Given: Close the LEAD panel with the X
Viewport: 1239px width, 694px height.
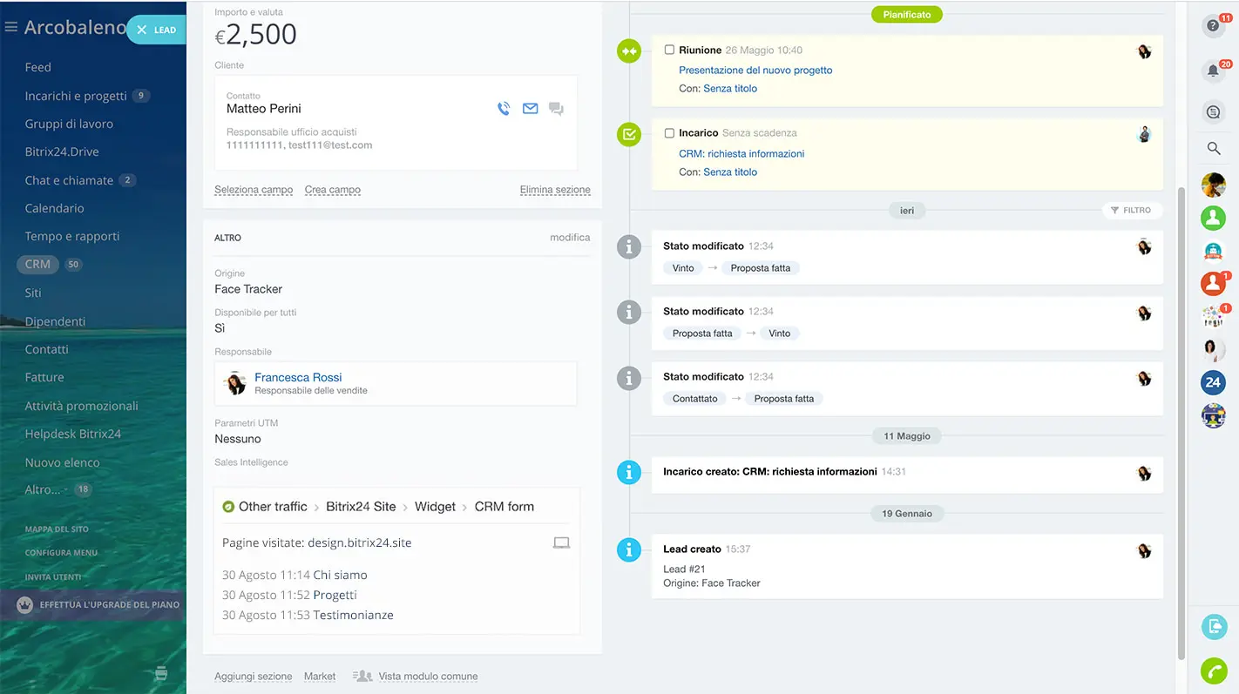Looking at the screenshot, I should (142, 30).
